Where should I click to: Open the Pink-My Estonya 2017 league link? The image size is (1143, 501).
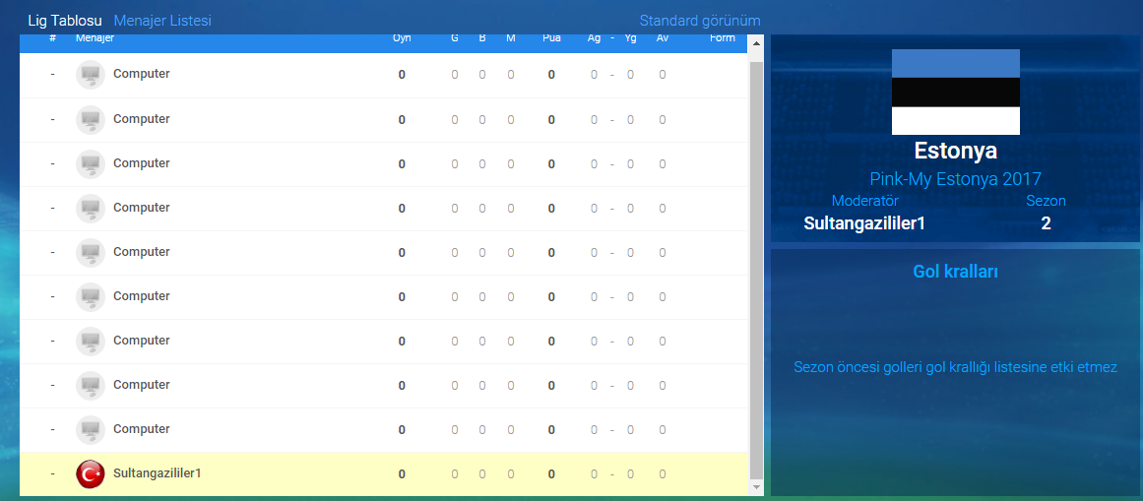[955, 179]
